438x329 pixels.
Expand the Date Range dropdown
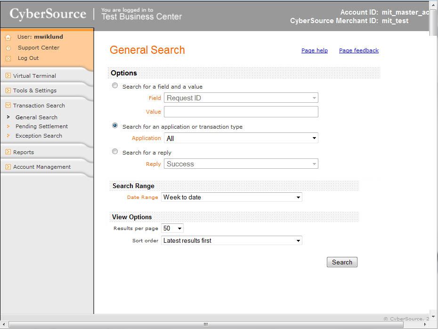point(231,197)
